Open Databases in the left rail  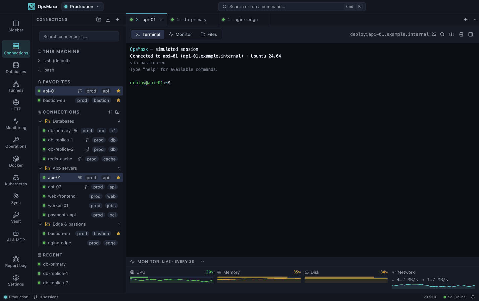click(x=16, y=68)
